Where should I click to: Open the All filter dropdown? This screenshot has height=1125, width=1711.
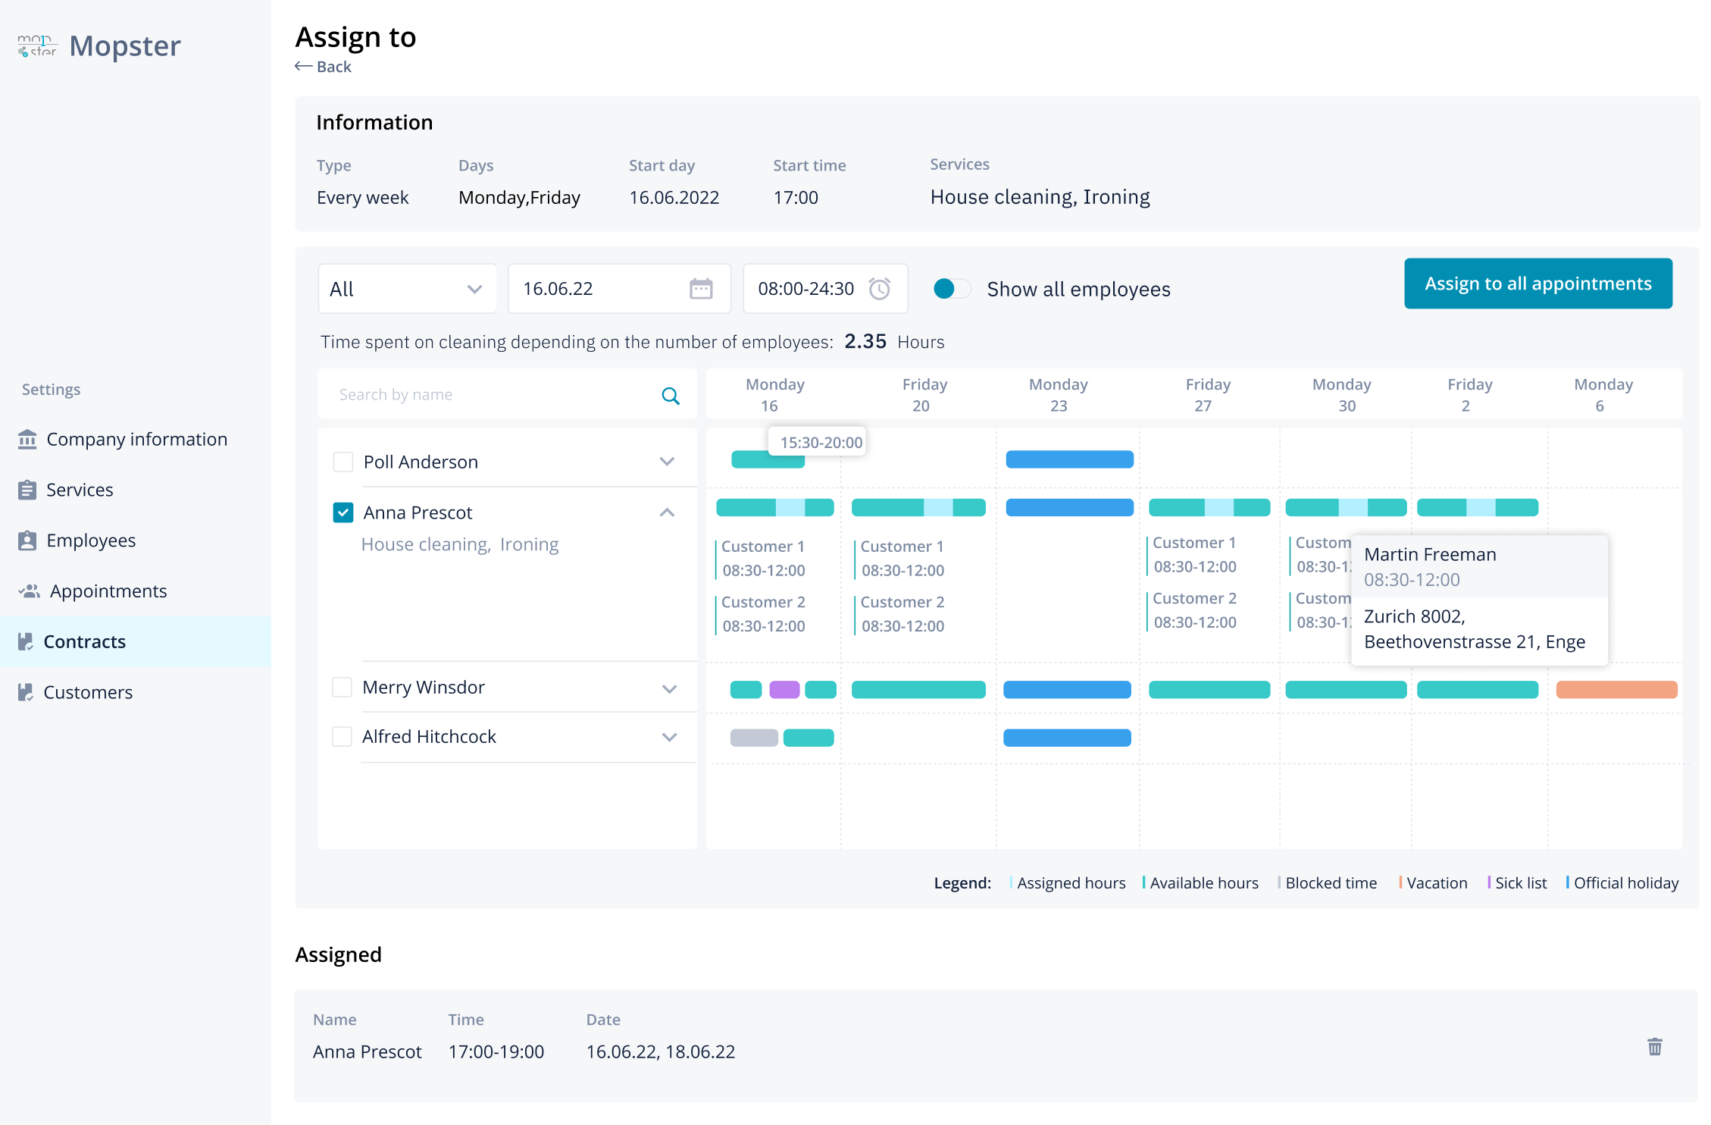click(407, 289)
